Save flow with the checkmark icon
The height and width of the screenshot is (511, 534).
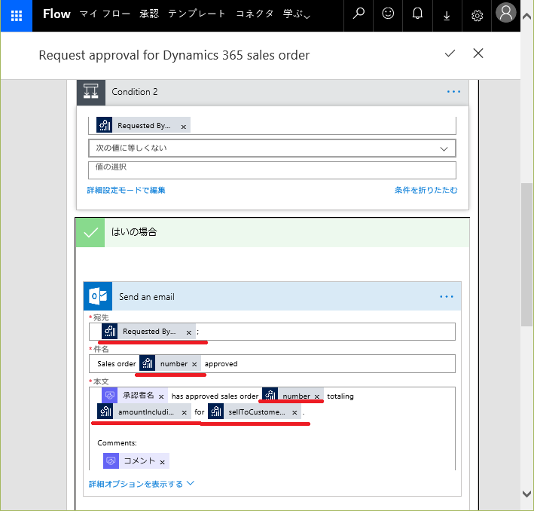tap(450, 54)
